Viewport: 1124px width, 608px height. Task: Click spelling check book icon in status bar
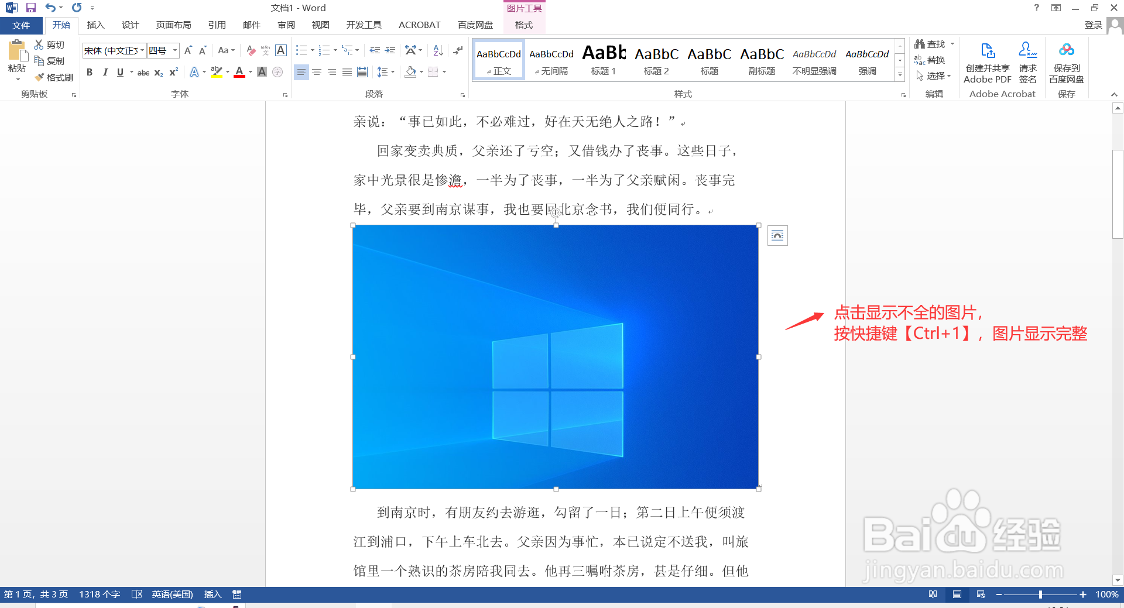pyautogui.click(x=137, y=594)
